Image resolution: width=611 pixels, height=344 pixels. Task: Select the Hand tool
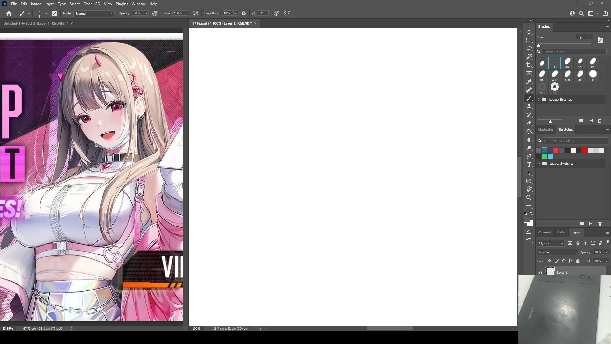point(529,189)
